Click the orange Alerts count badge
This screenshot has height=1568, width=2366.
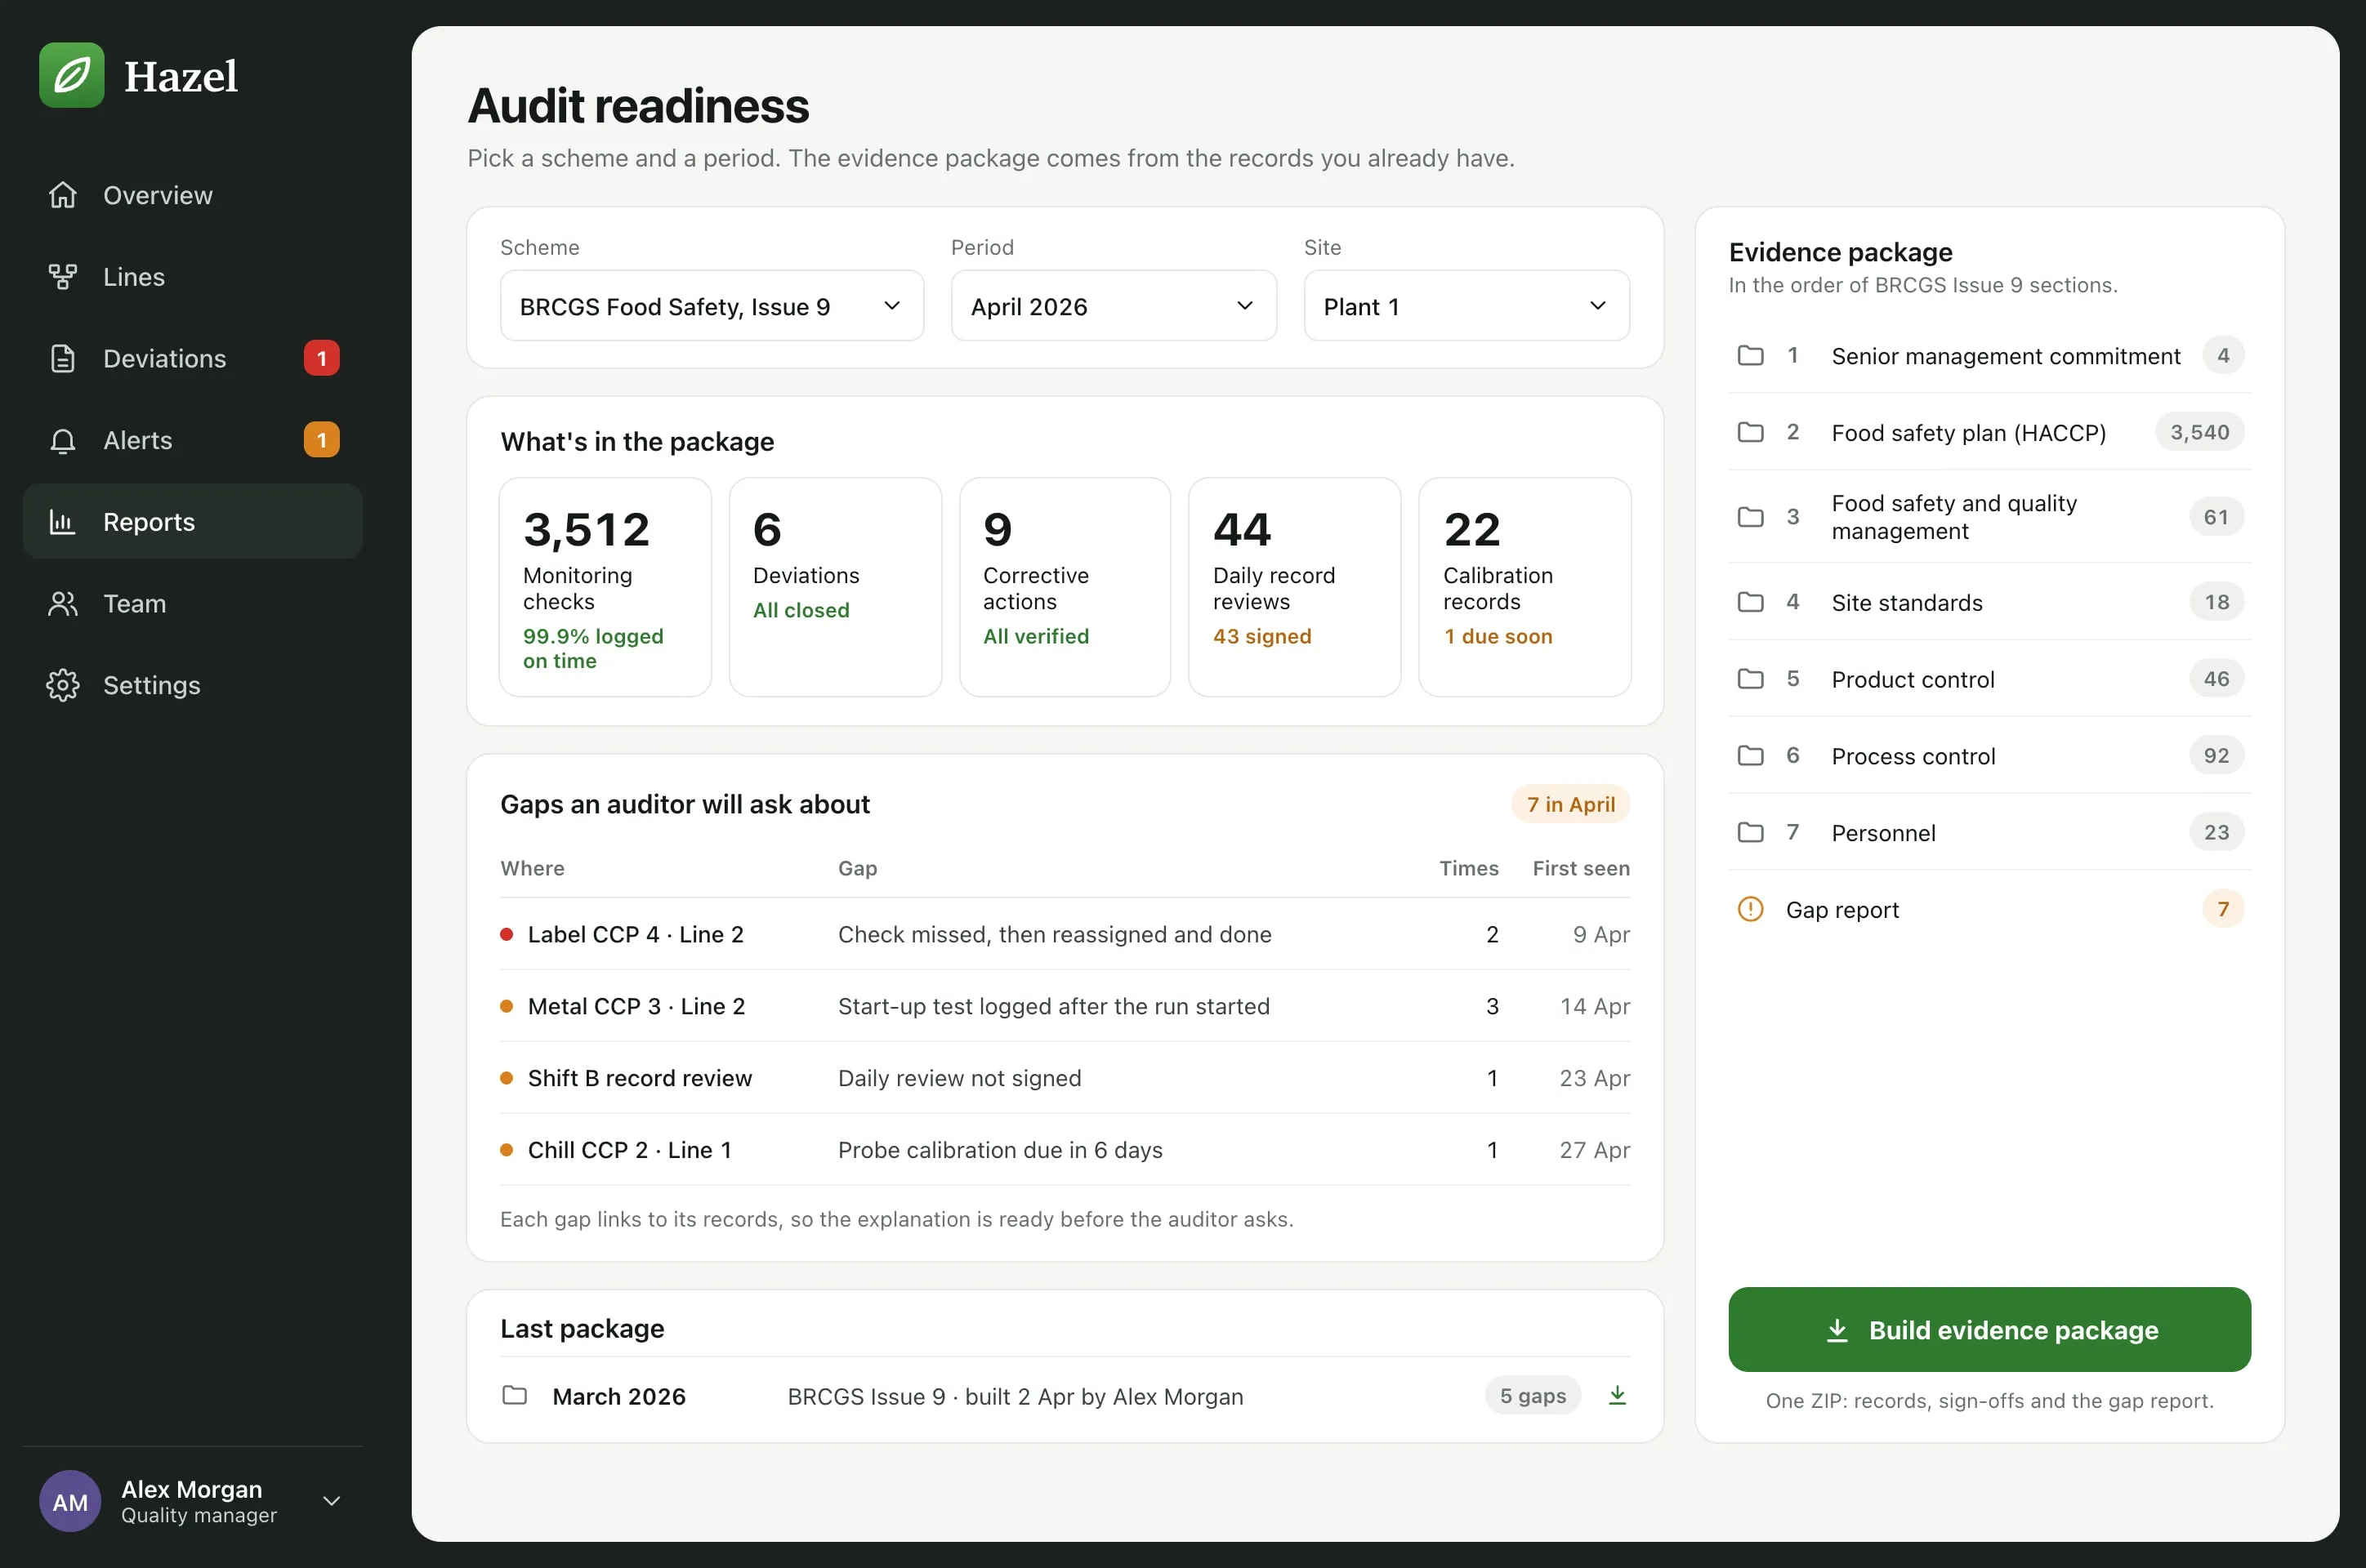click(321, 440)
